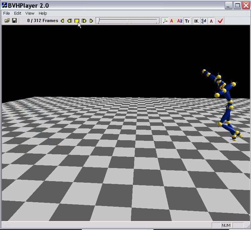Toggle the coordinate axes display icon
The height and width of the screenshot is (230, 251).
click(165, 21)
